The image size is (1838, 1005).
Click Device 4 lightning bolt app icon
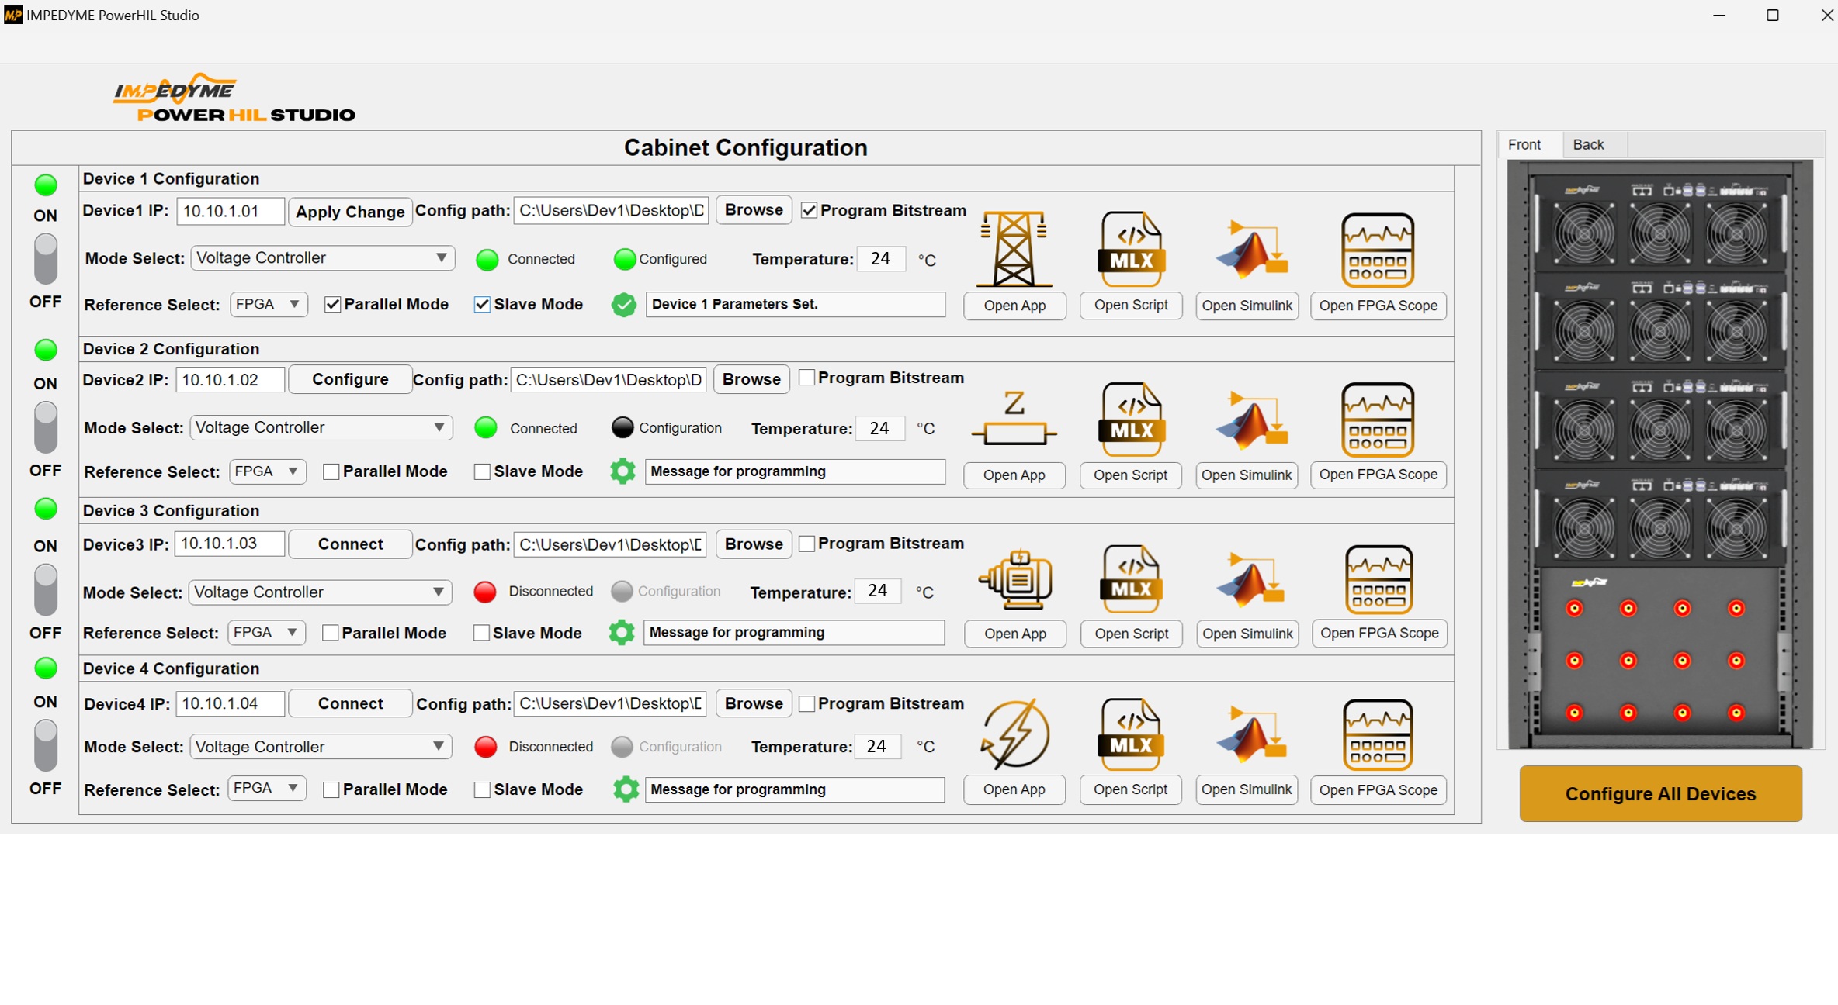pos(1014,734)
